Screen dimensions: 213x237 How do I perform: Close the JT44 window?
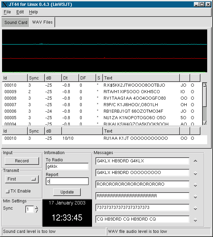coord(208,4)
